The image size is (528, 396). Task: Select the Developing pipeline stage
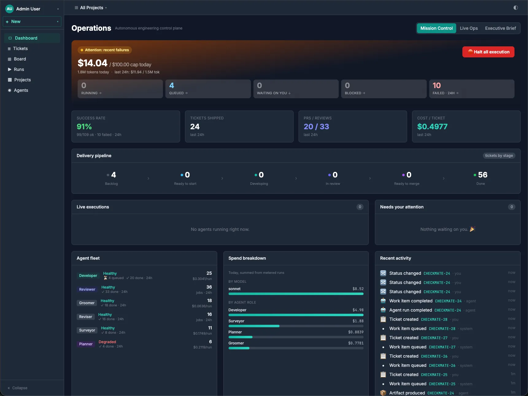click(259, 178)
